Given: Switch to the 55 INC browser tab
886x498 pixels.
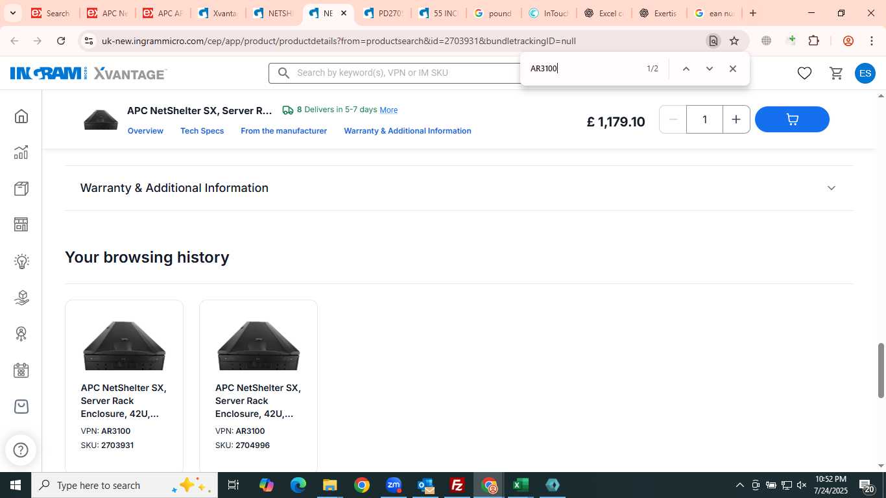Looking at the screenshot, I should pyautogui.click(x=438, y=13).
